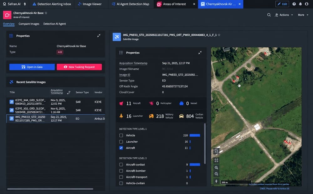Open the notifications bell icon

pos(300,4)
